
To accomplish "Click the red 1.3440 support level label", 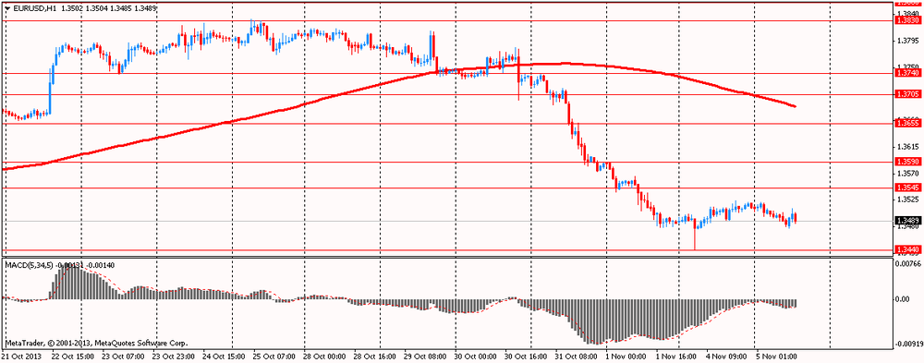I will coord(907,250).
